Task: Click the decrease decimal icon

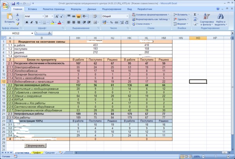Action: (127, 22)
